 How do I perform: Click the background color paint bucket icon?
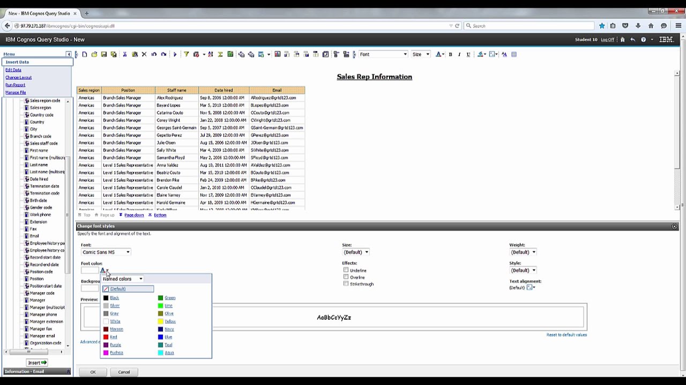480,54
